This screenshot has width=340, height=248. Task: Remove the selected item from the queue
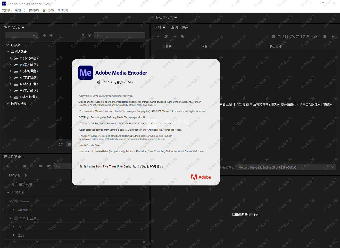tap(175, 37)
